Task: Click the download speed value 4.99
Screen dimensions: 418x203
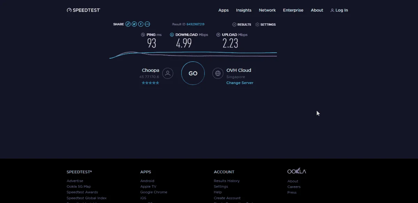Action: click(184, 43)
